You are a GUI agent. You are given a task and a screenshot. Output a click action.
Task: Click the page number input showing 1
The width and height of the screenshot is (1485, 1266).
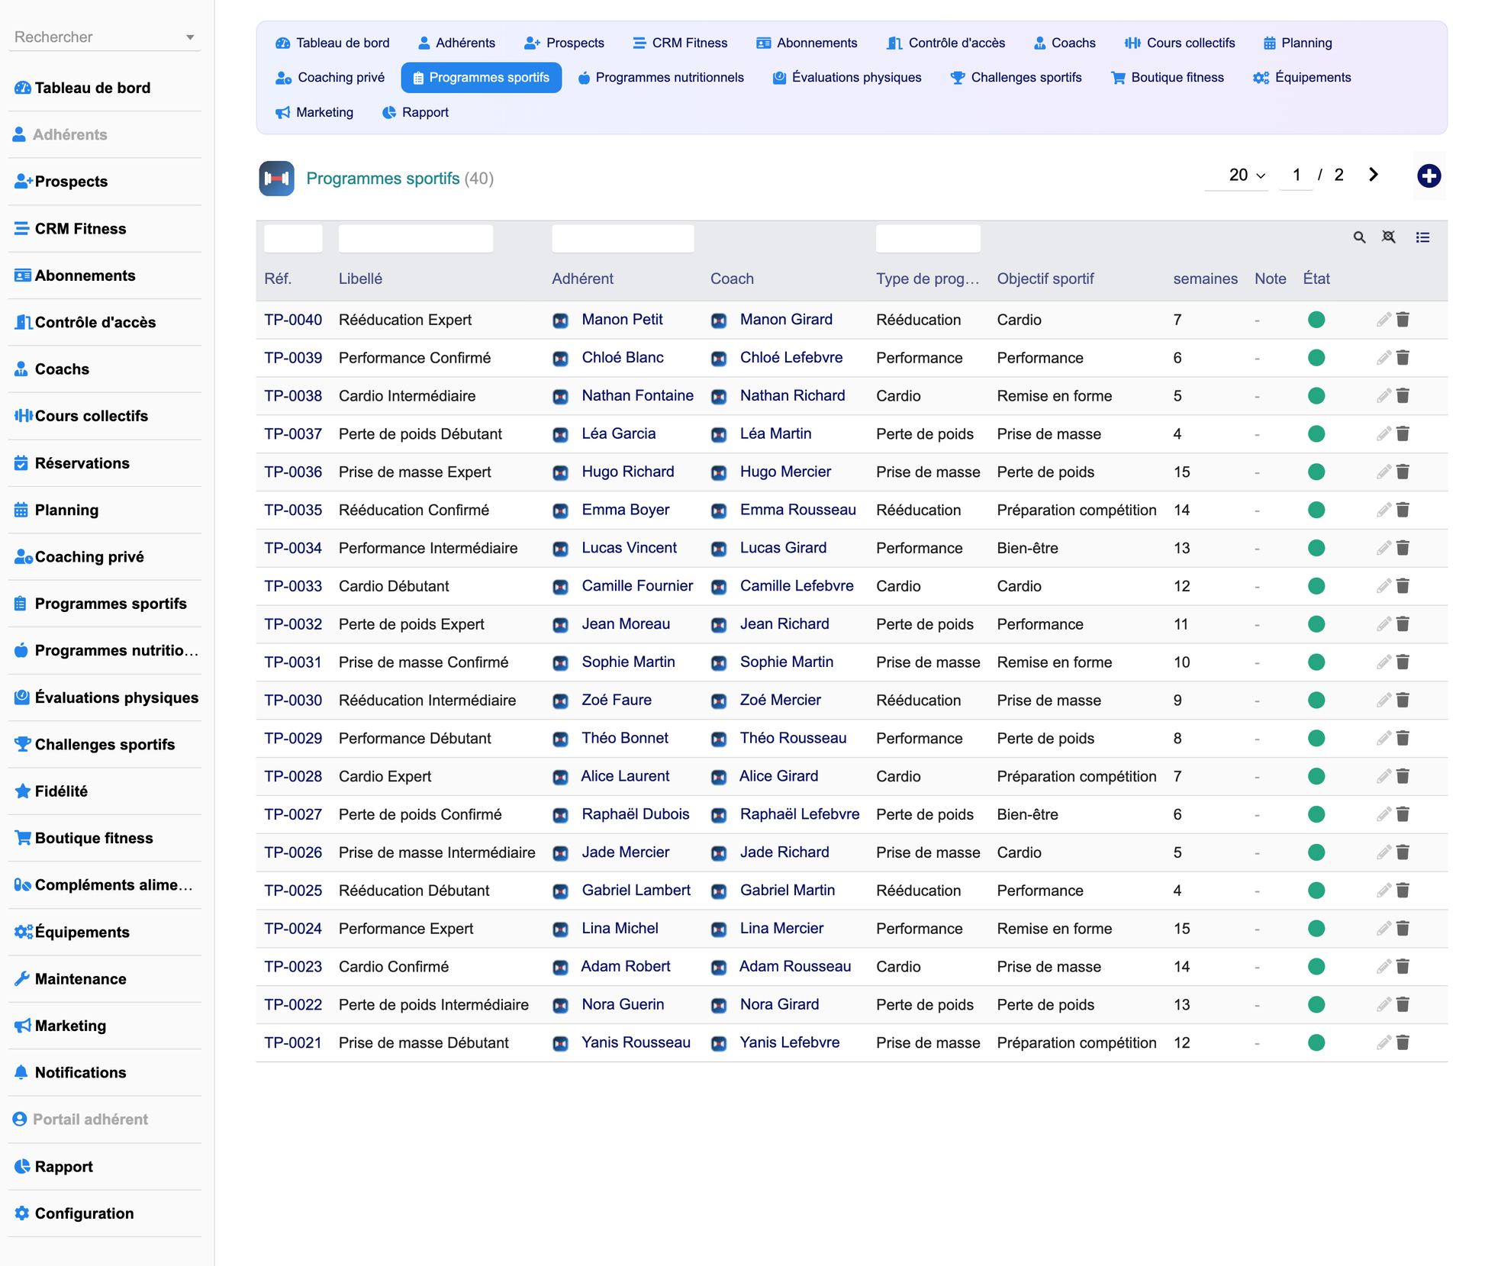(x=1296, y=176)
